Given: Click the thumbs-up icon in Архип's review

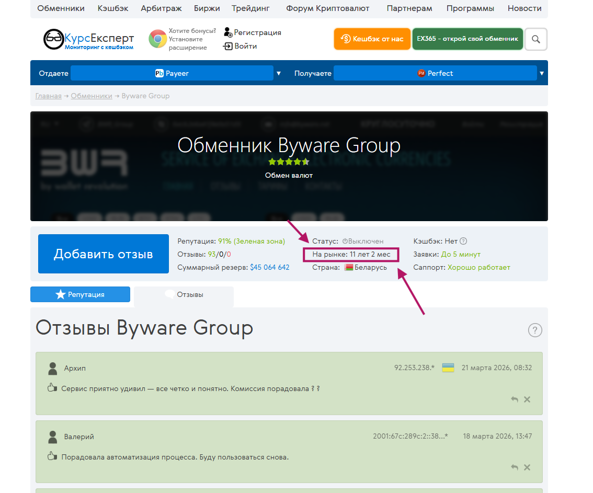Looking at the screenshot, I should [x=52, y=387].
